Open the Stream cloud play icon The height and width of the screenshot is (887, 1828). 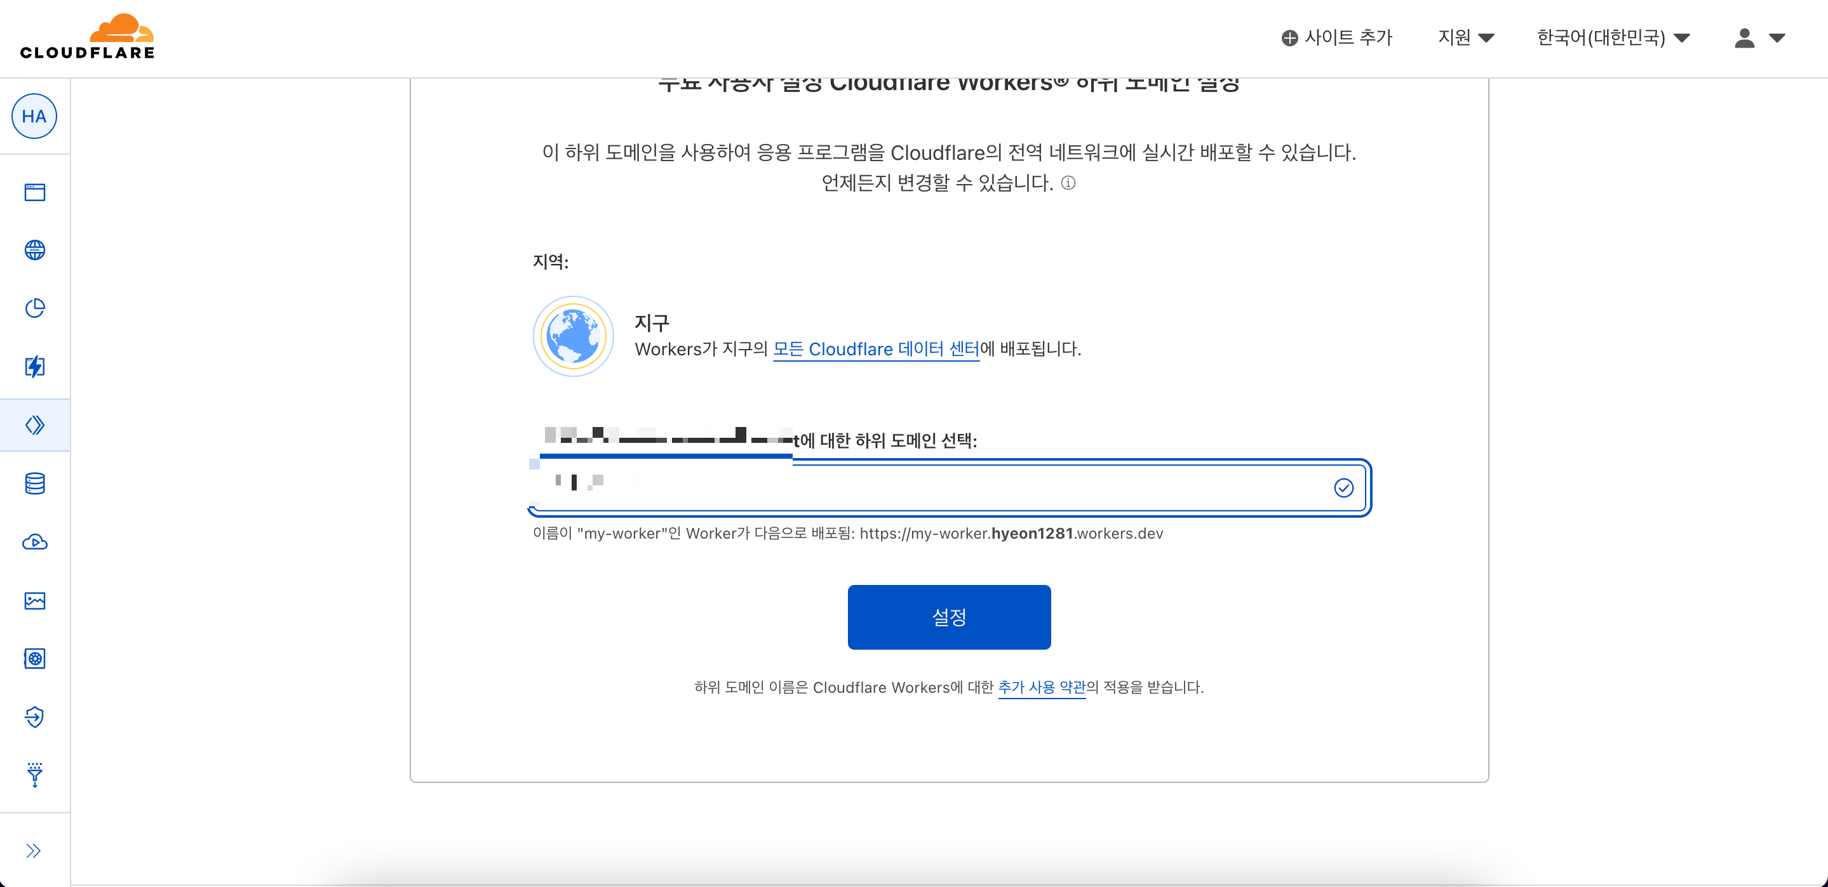(x=35, y=542)
